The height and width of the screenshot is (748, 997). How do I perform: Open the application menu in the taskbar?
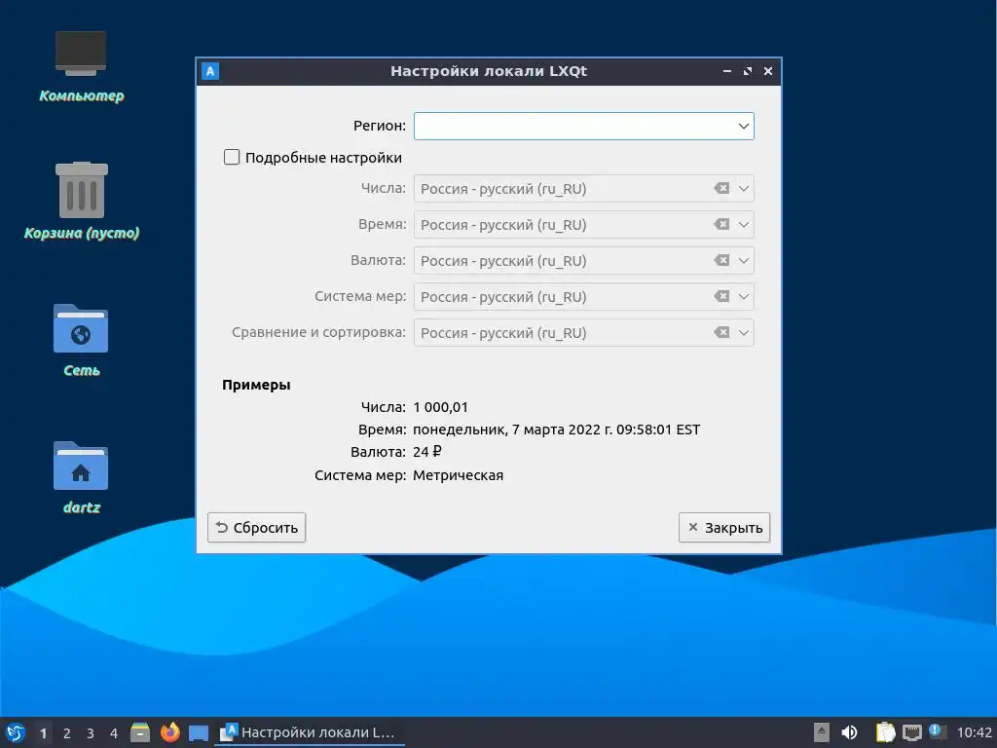[16, 732]
